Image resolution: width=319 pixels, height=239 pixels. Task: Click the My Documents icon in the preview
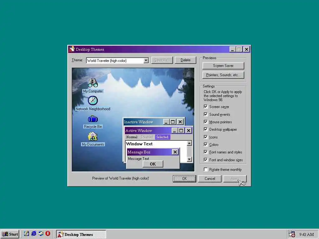point(93,136)
